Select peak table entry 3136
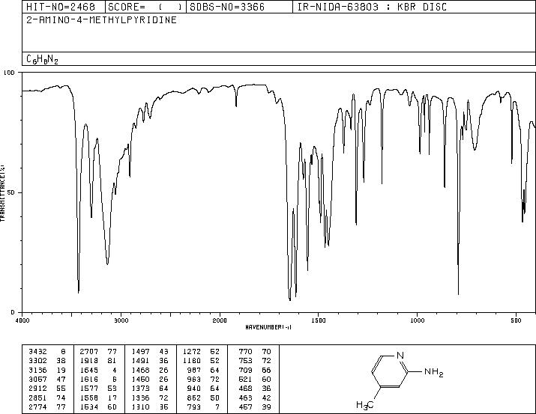 [37, 370]
